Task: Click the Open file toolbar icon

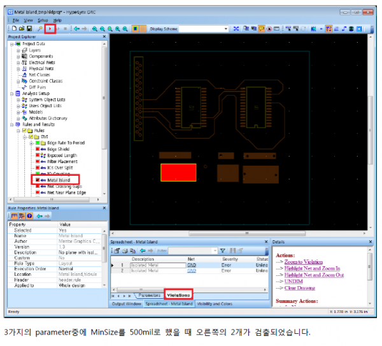Action: (20, 29)
